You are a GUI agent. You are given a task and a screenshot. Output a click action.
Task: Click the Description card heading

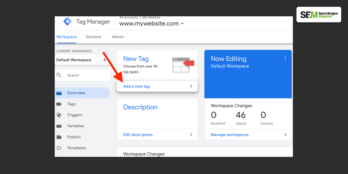pyautogui.click(x=140, y=107)
